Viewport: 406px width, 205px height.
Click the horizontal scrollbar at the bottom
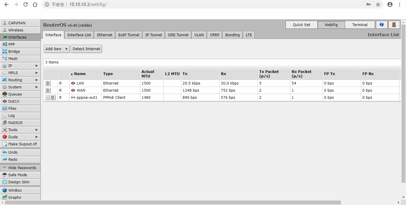[x=173, y=203]
